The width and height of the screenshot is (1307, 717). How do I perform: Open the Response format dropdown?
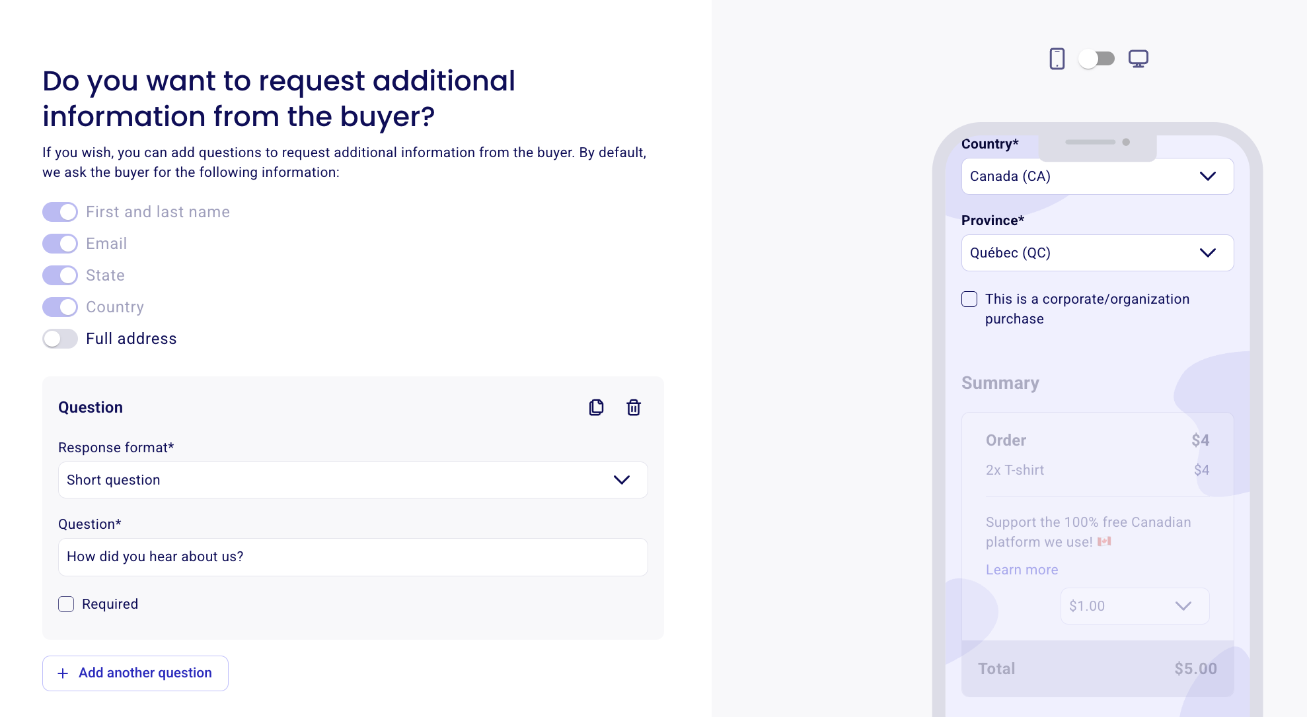(x=353, y=480)
